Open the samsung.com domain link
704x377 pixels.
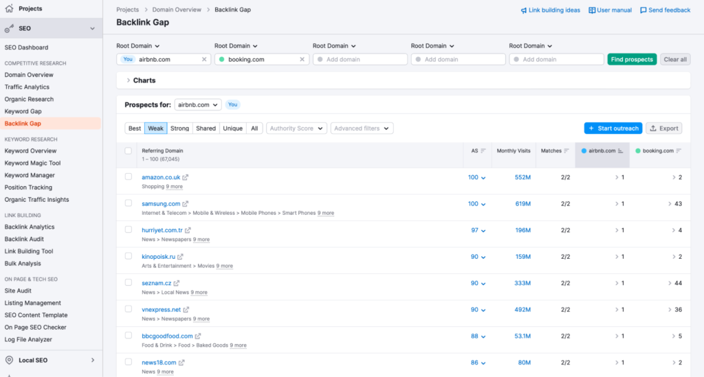click(161, 203)
